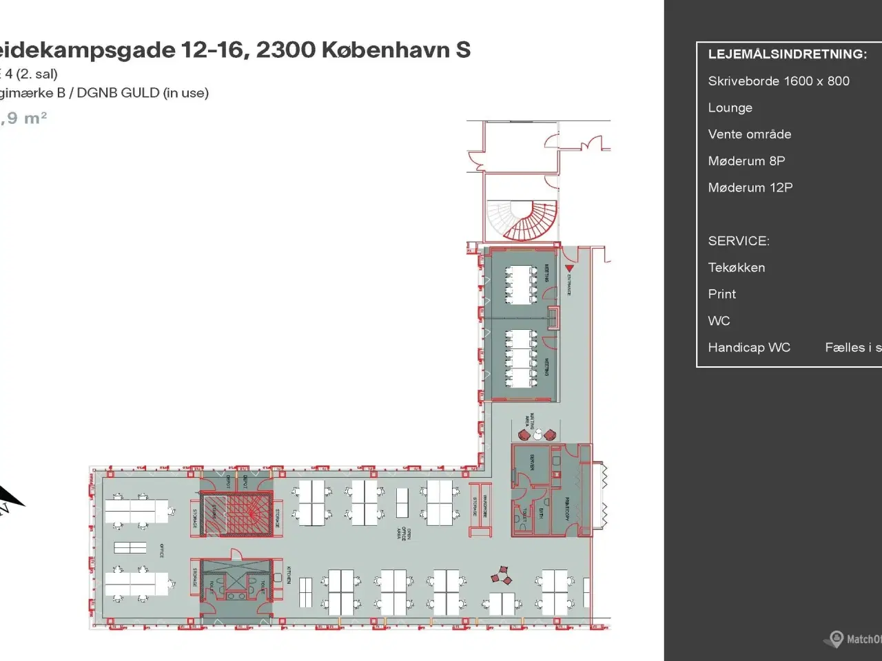This screenshot has width=882, height=661.
Task: Select the 'Møderum 12P' list entry
Action: (750, 188)
